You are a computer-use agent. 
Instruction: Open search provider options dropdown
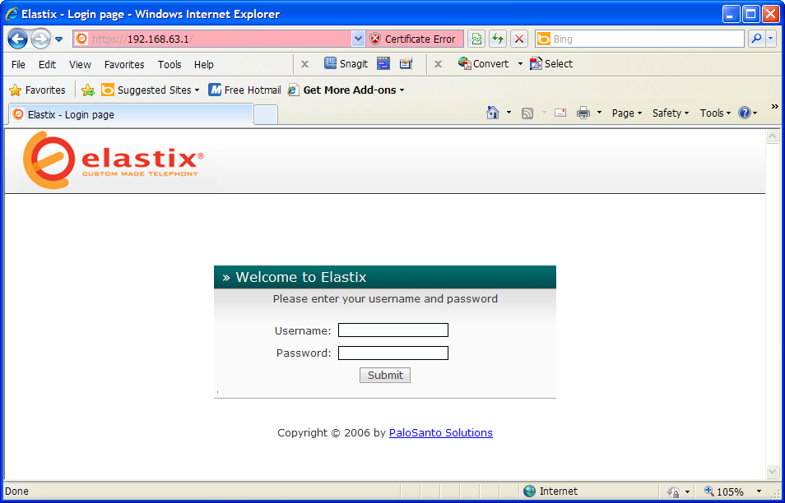pyautogui.click(x=770, y=39)
